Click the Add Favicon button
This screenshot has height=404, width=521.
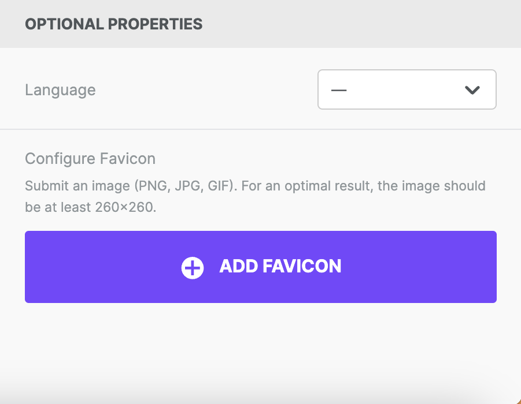point(261,267)
